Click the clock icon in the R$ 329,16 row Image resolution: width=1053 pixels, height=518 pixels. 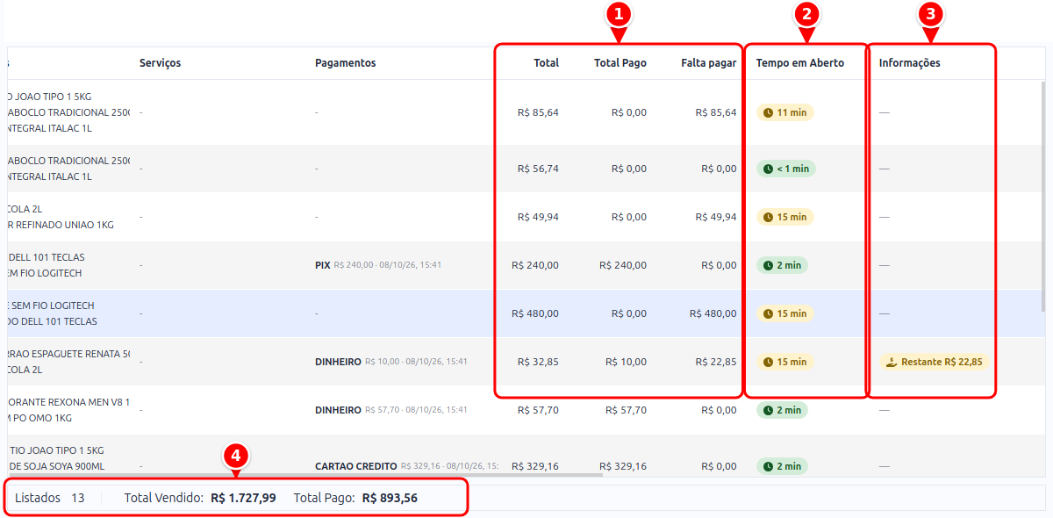[769, 467]
